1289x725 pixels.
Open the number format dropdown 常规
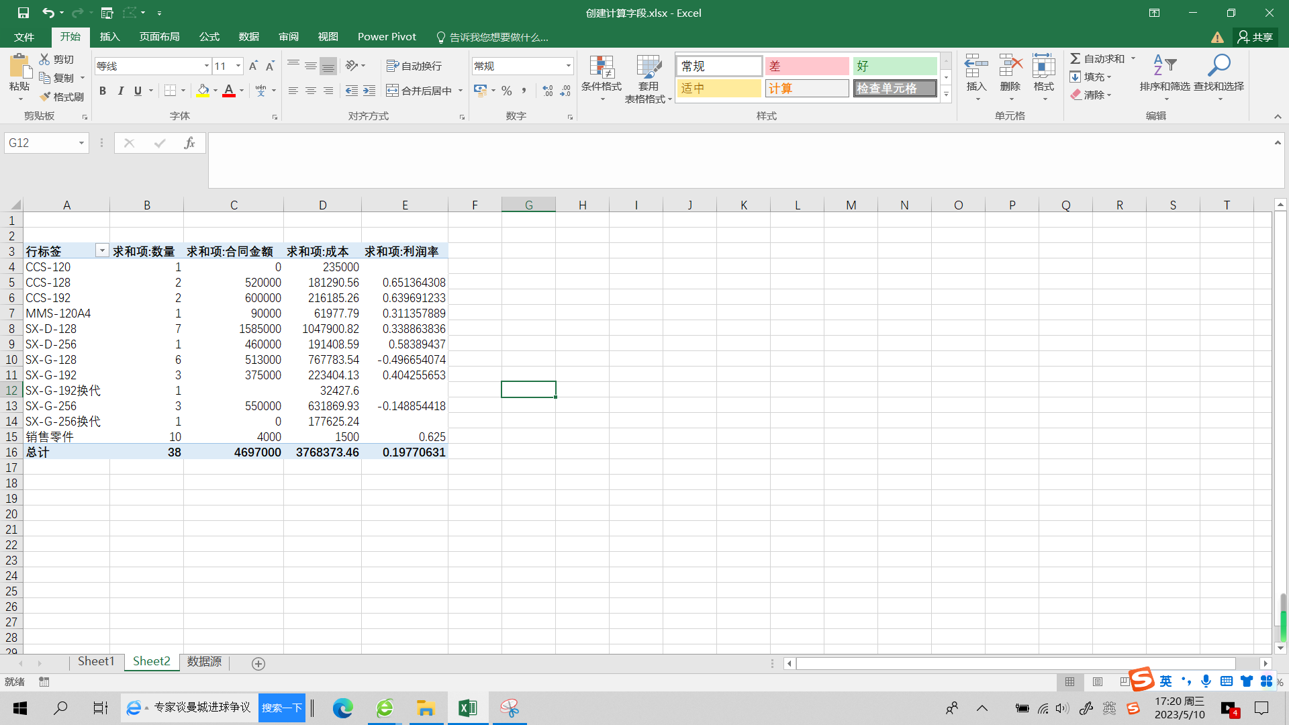568,66
